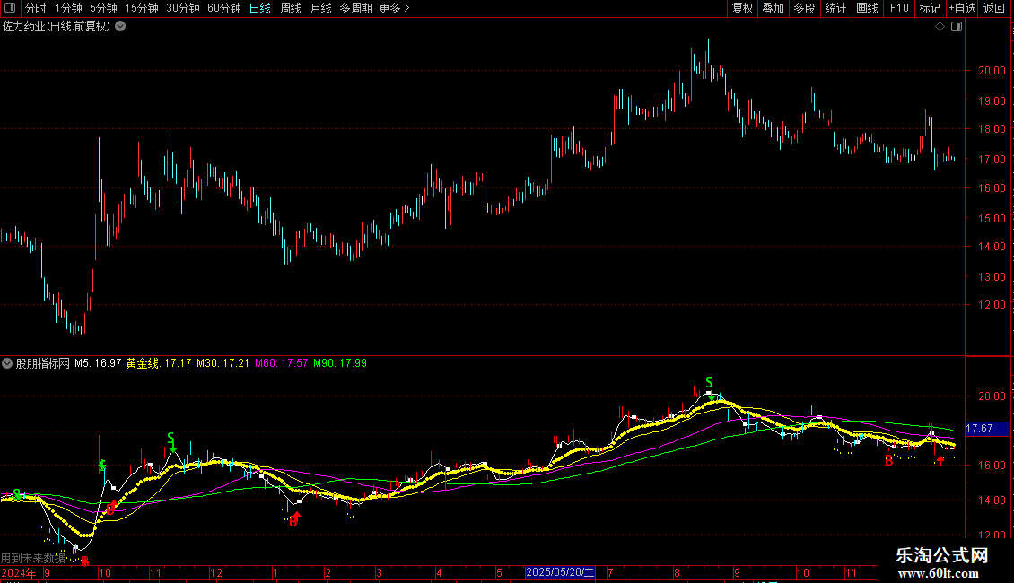Click the M30: 17.21 label
The image size is (1014, 583).
tap(223, 363)
